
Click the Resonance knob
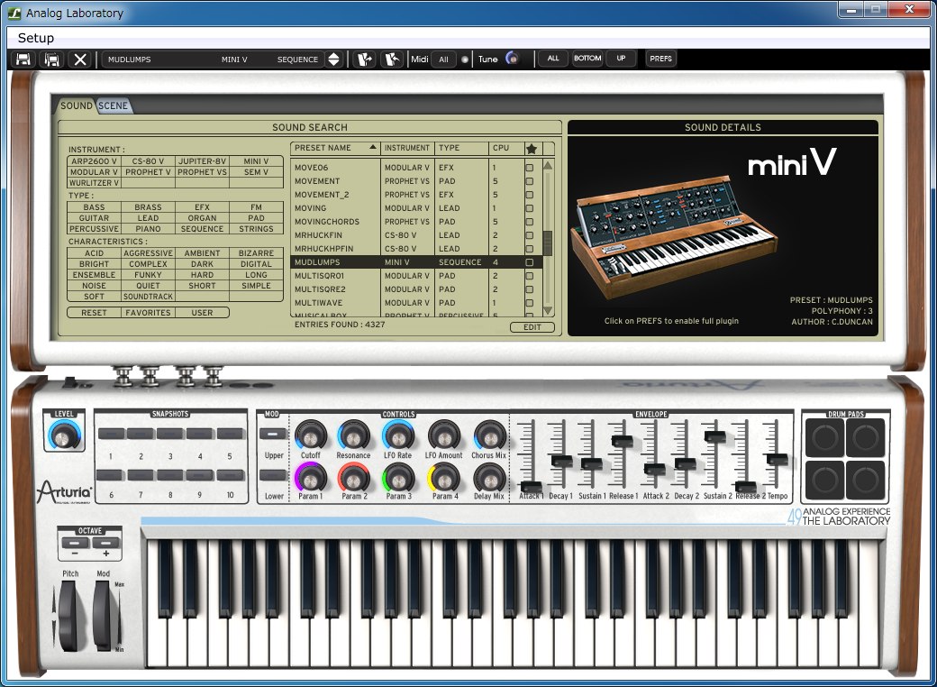[354, 435]
